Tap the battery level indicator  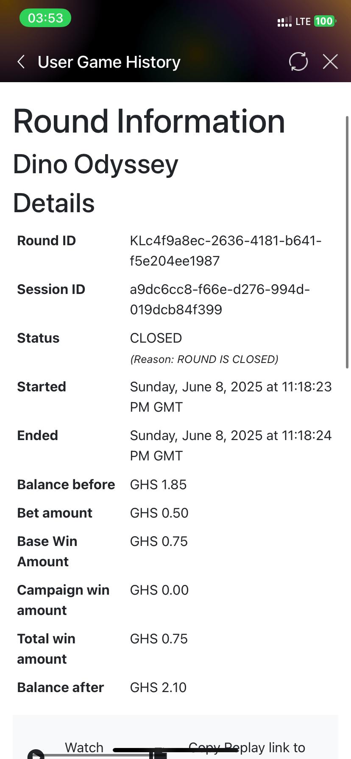click(x=324, y=21)
